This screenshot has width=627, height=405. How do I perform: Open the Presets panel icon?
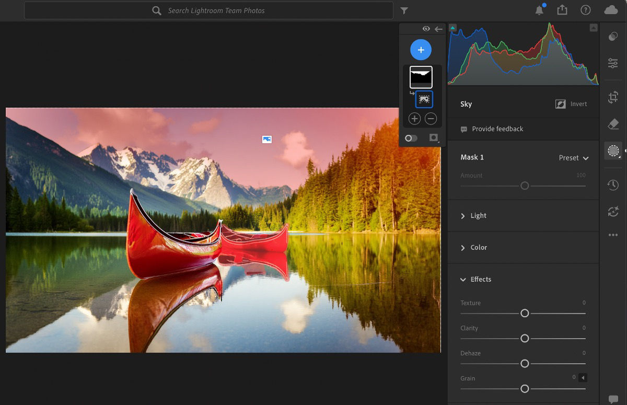[613, 36]
